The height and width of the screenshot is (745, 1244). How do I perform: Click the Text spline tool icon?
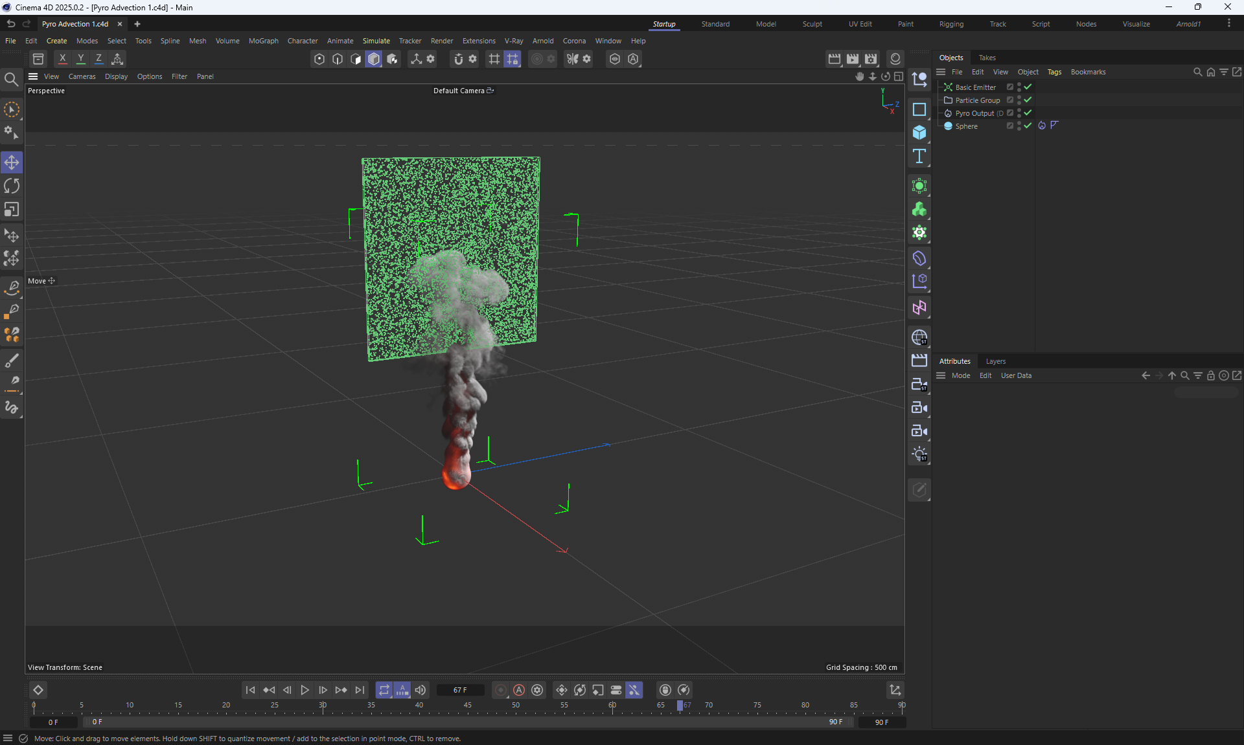pyautogui.click(x=919, y=156)
